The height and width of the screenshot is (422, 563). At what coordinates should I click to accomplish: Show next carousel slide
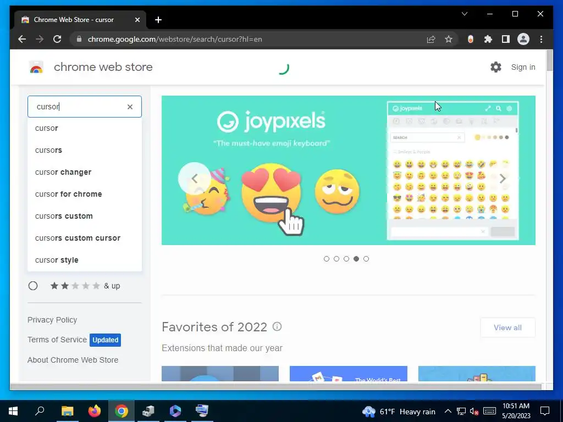click(503, 179)
